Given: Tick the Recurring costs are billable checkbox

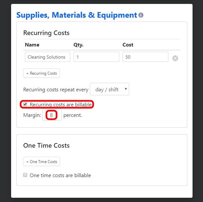Looking at the screenshot, I should point(25,104).
